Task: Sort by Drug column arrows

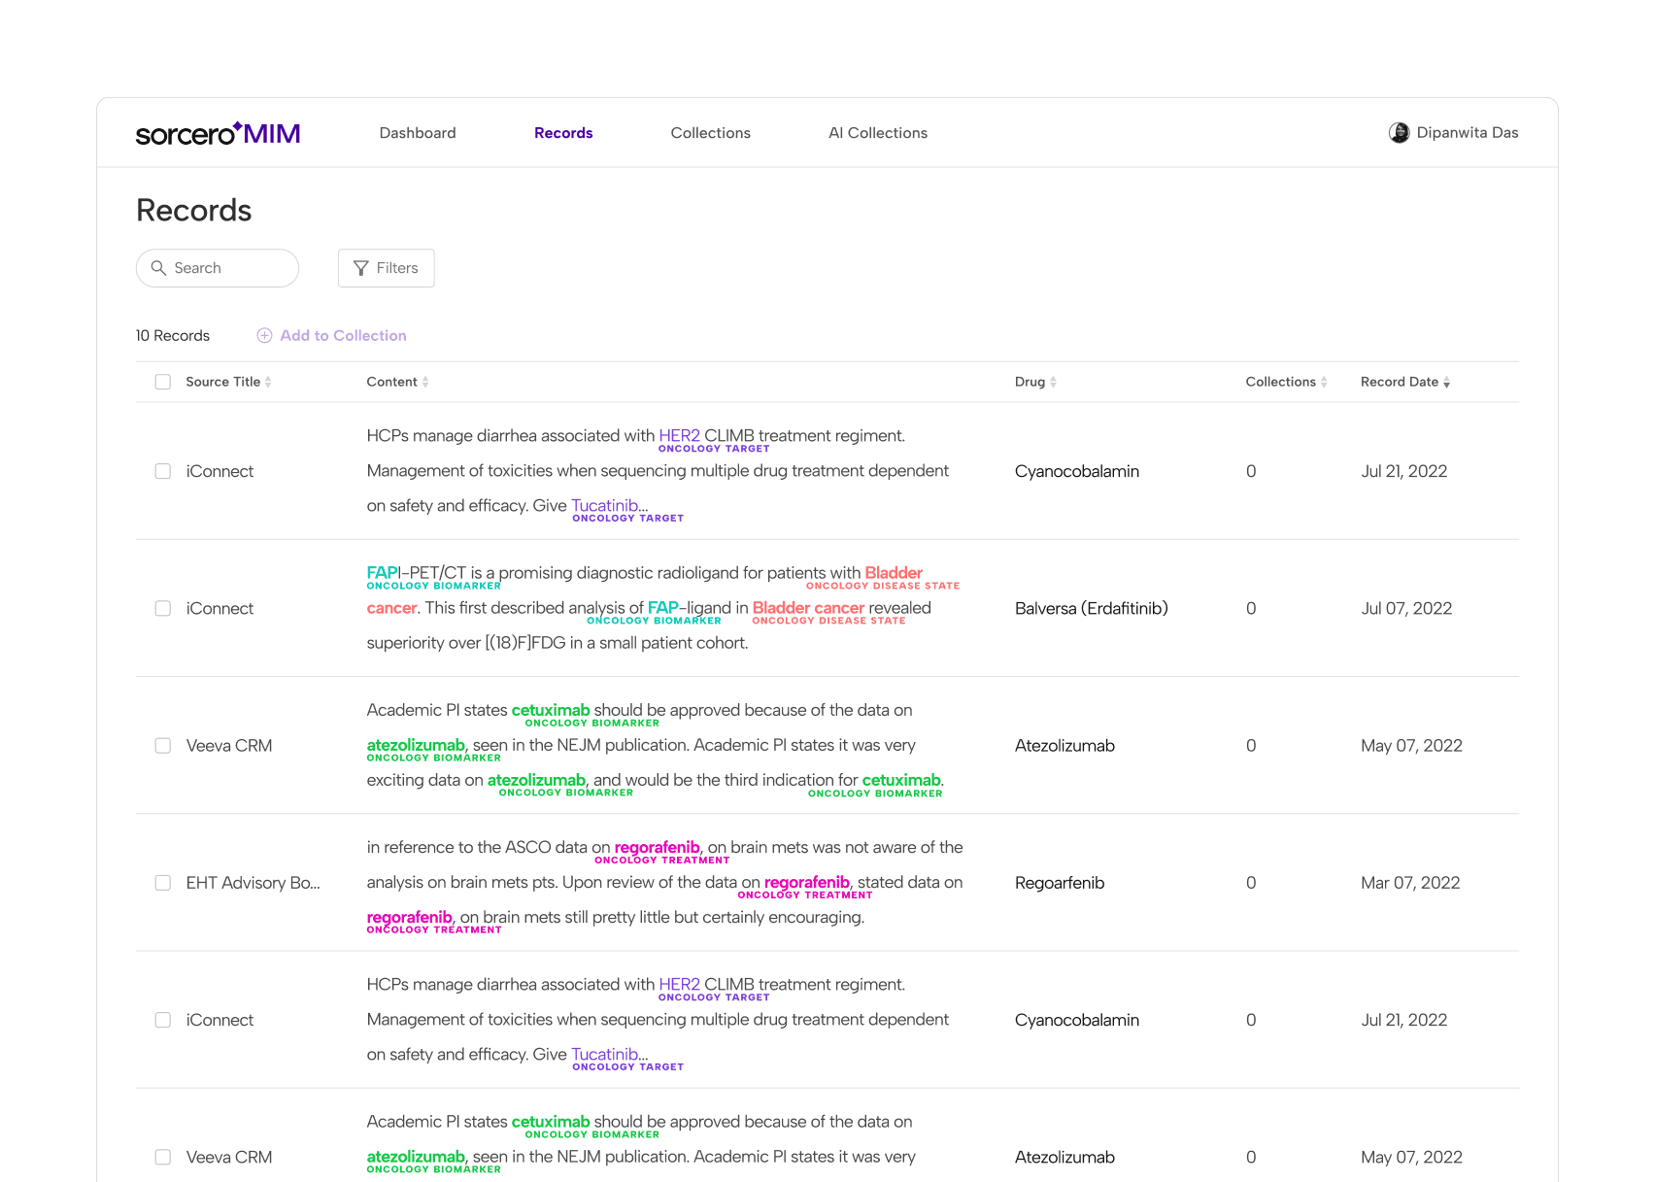Action: [x=1053, y=383]
